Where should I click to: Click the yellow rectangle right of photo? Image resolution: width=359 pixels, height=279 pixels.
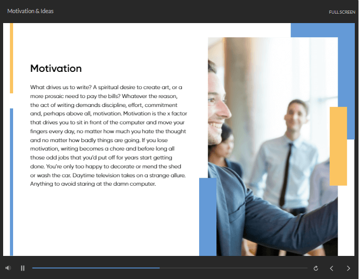(338, 146)
